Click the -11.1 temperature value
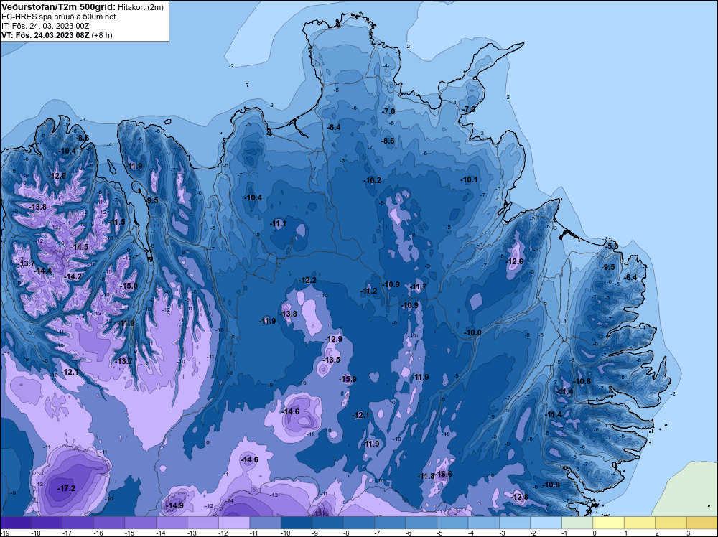718x537 pixels. (x=278, y=223)
